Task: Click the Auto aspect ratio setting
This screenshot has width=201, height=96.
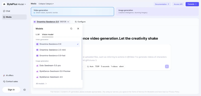Action: coord(90,66)
